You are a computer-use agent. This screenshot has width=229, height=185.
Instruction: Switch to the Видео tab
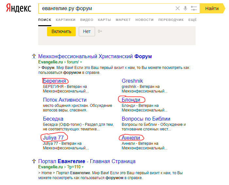pos(87,20)
